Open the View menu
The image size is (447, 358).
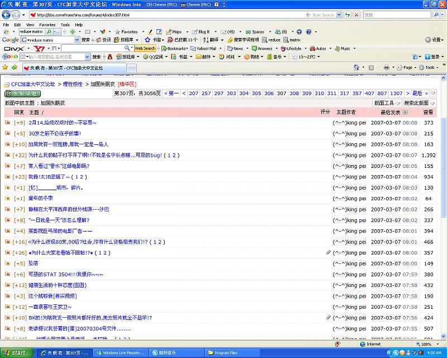pos(30,25)
